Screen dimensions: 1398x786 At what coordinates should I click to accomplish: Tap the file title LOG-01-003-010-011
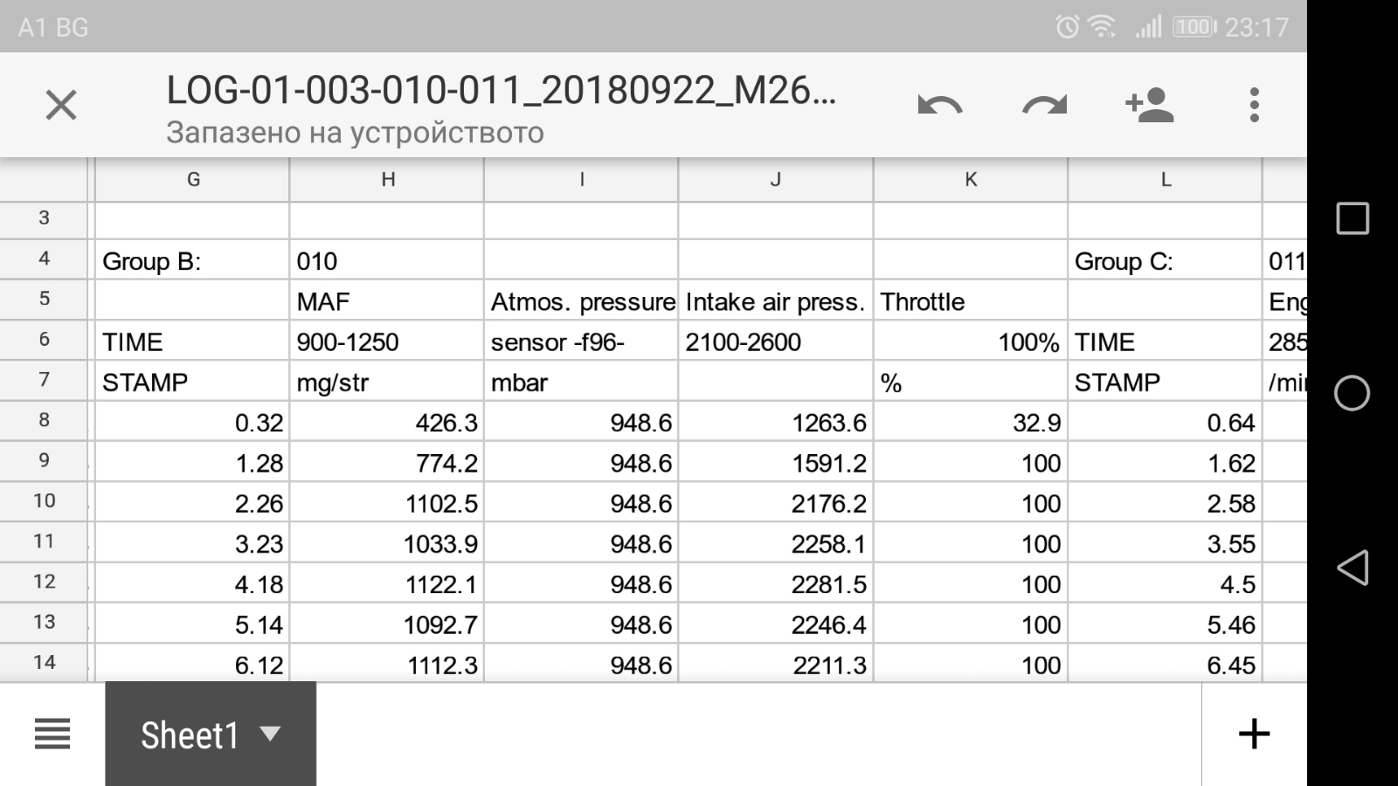pos(501,91)
